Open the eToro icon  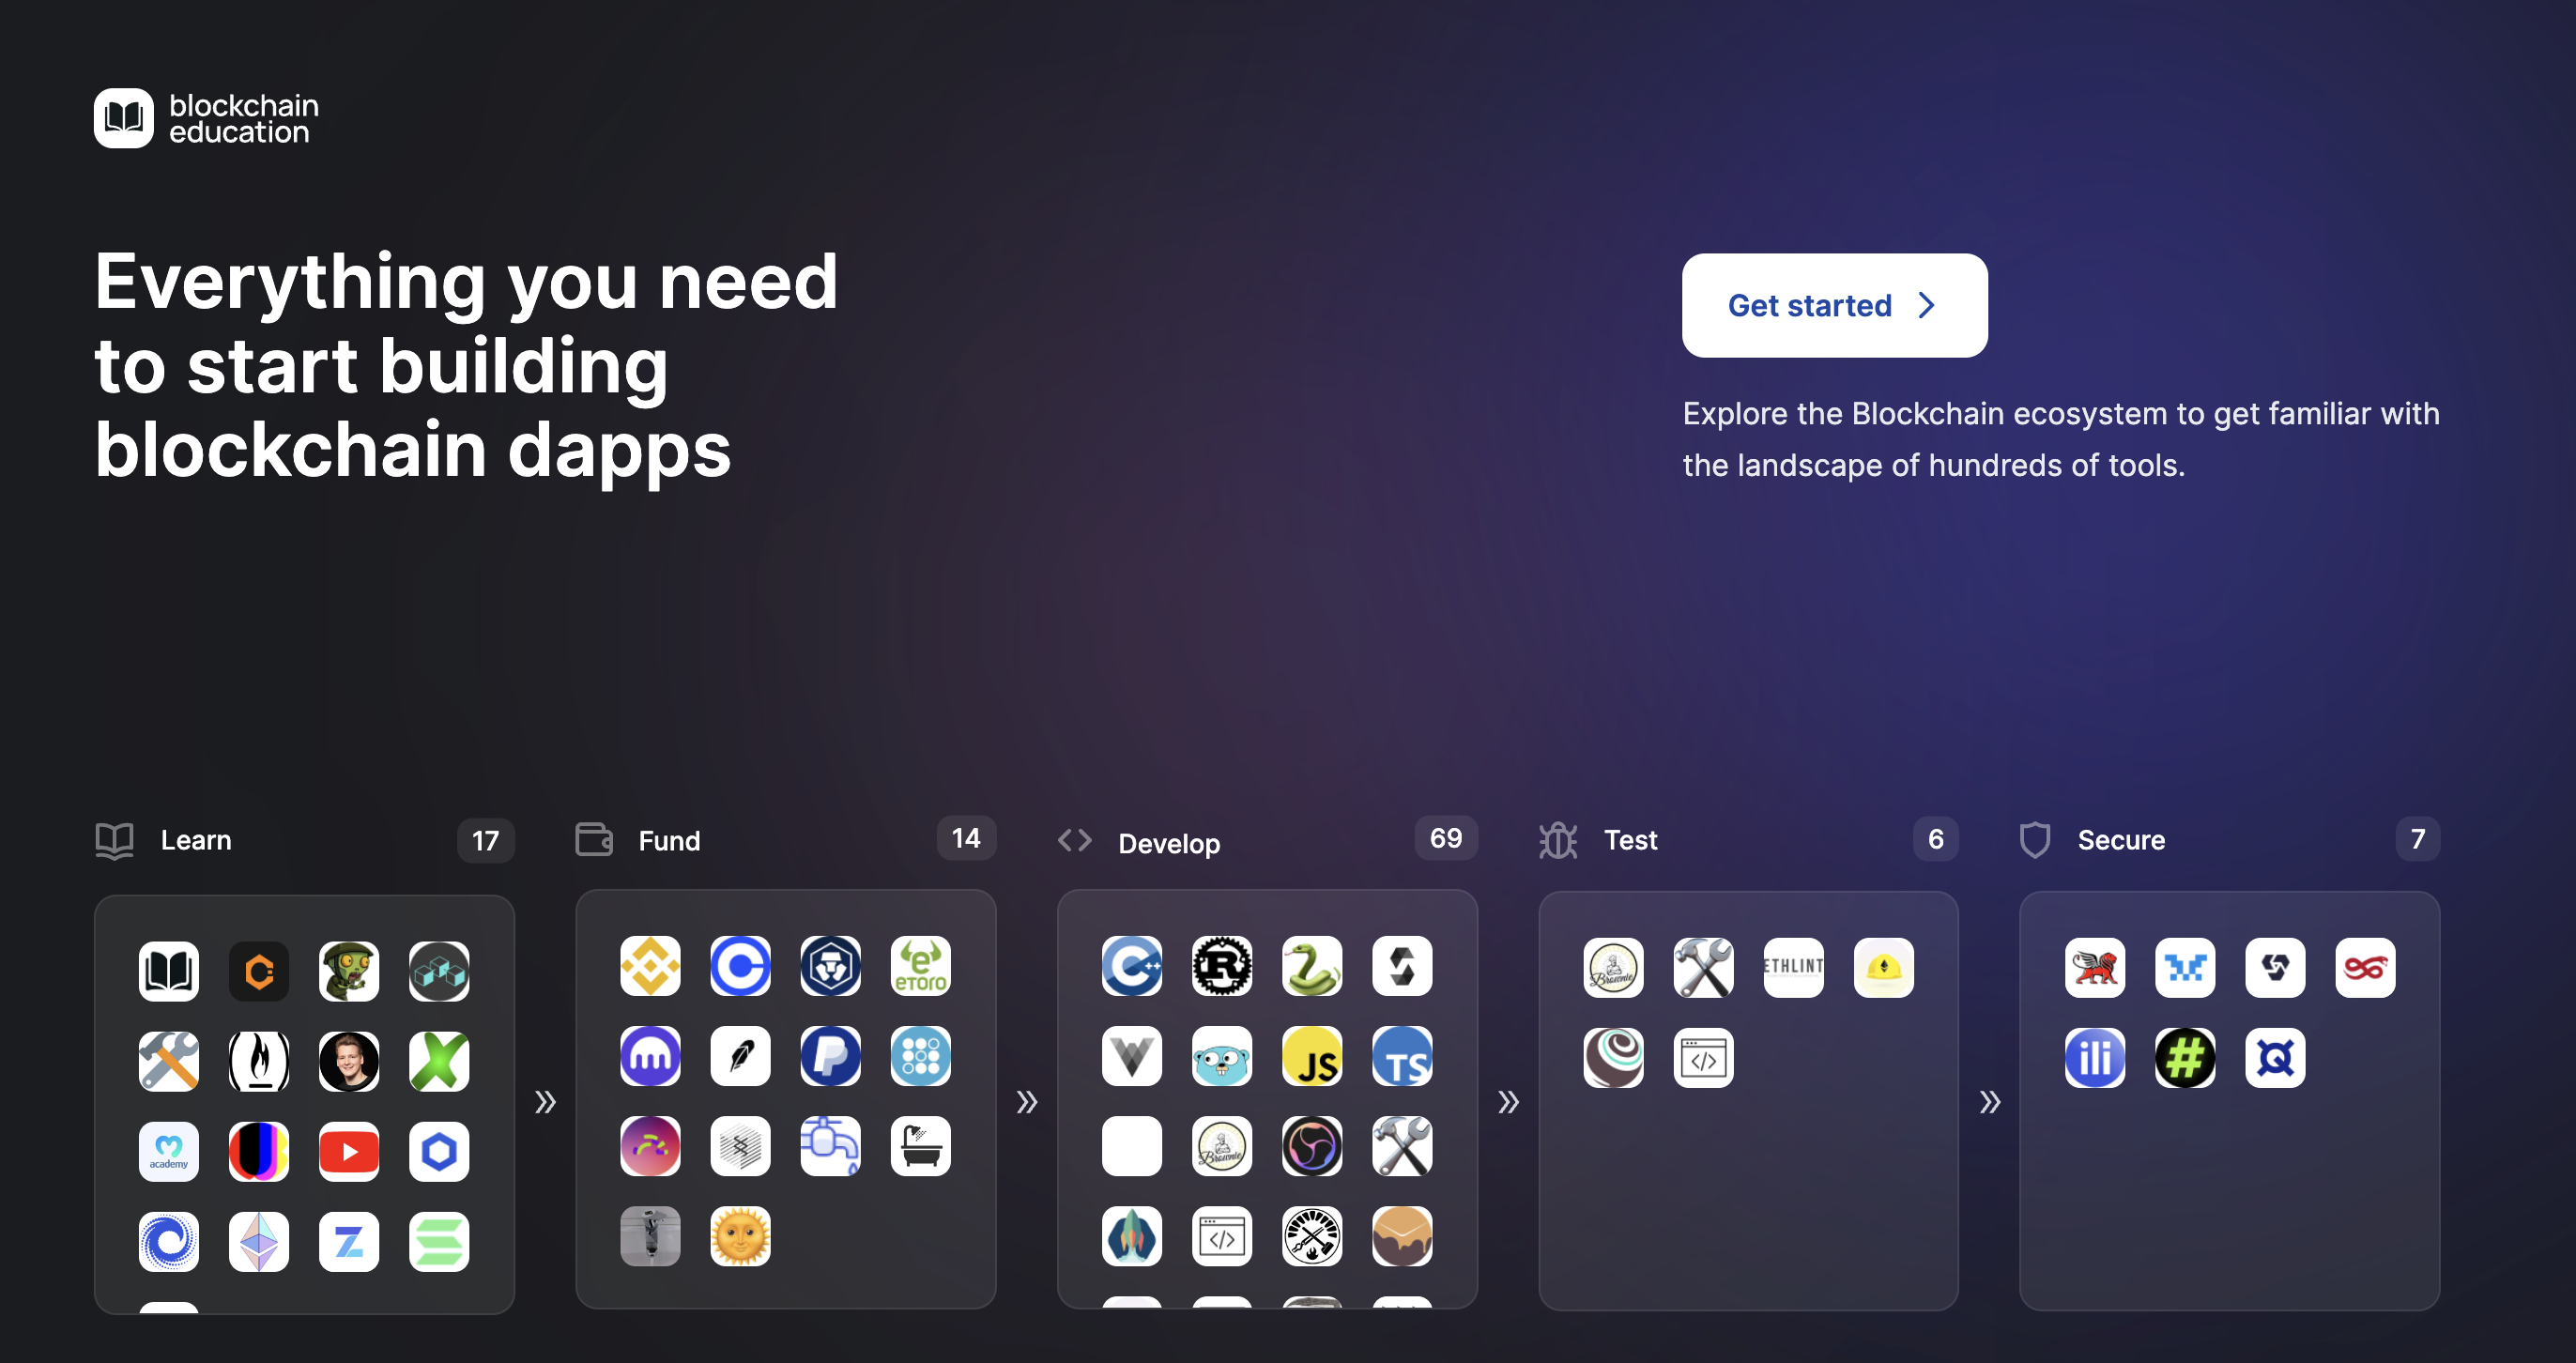click(920, 966)
